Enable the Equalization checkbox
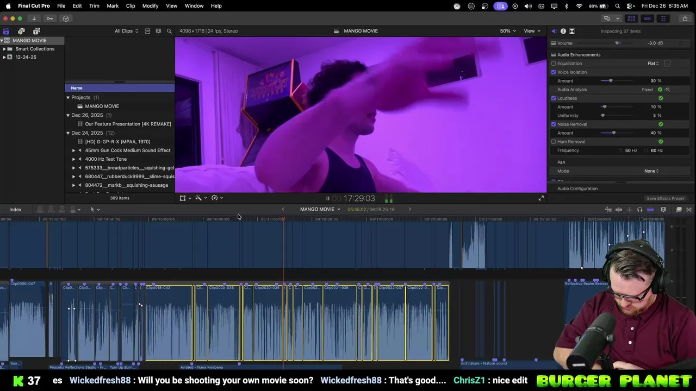This screenshot has height=391, width=696. pos(554,64)
